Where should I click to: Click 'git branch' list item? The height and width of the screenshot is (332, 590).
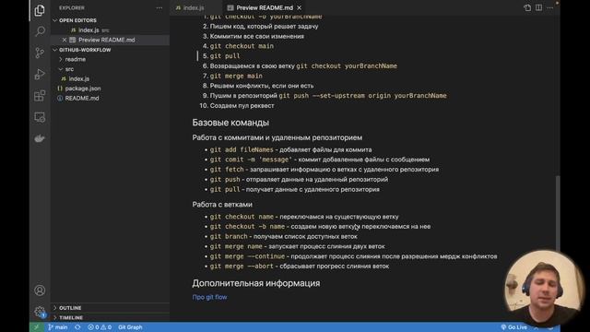tap(283, 236)
